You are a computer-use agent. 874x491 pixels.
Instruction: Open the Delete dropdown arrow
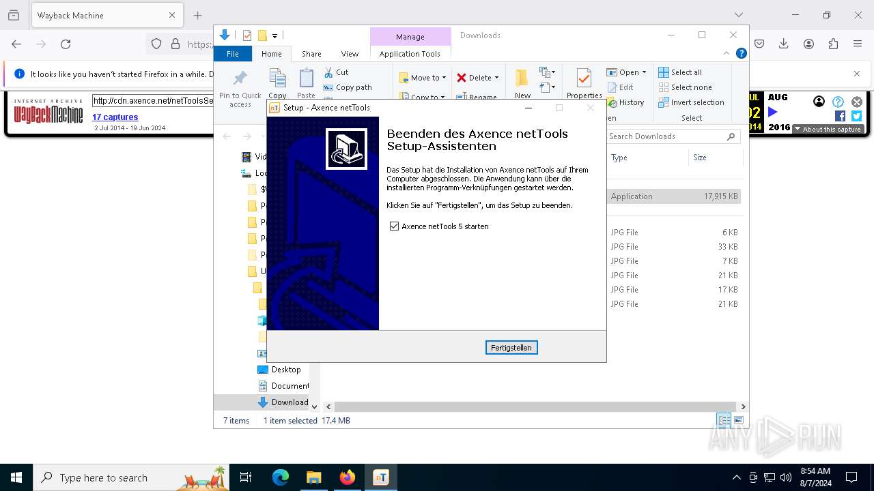[x=496, y=78]
